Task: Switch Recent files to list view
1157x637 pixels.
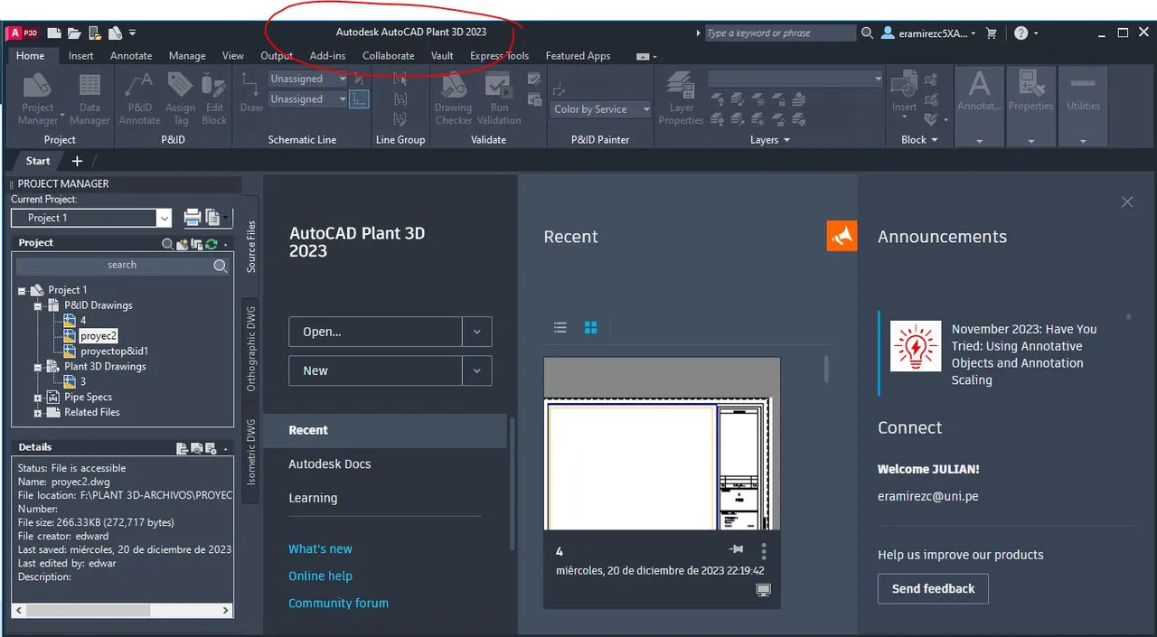Action: click(x=560, y=328)
